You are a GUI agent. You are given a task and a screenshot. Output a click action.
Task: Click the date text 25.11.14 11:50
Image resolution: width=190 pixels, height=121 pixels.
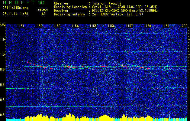[15, 14]
